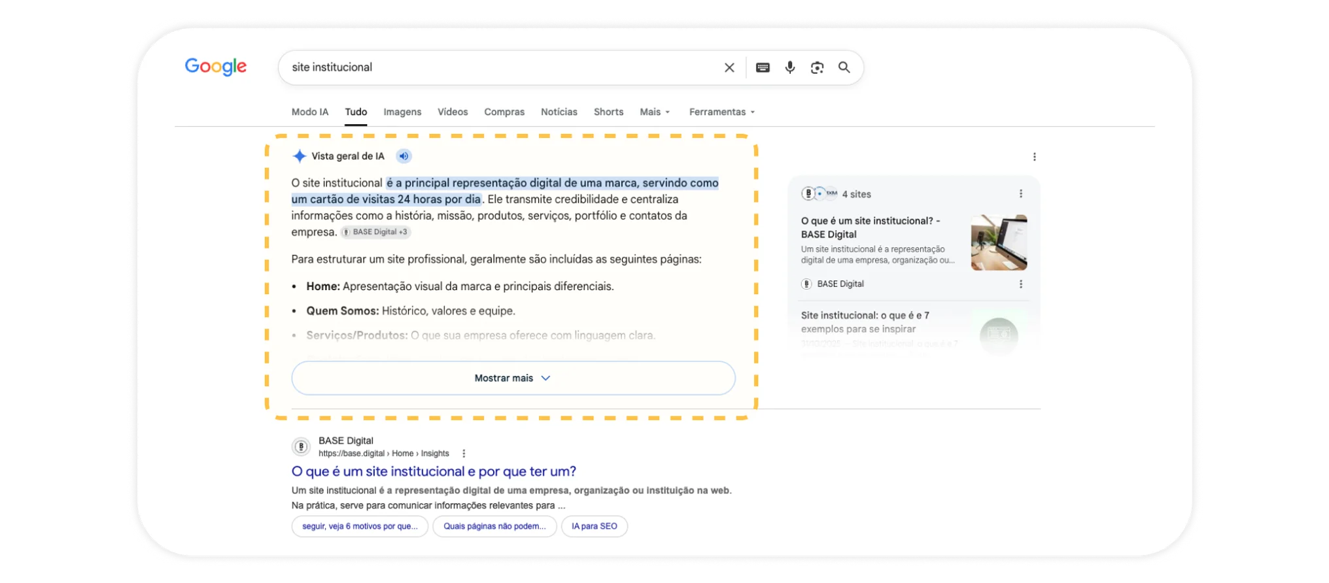This screenshot has height=583, width=1329.
Task: Open Search by image lens icon
Action: (x=817, y=67)
